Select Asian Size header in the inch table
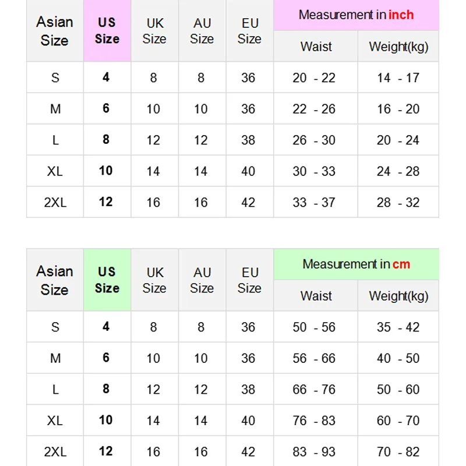This screenshot has height=466, width=466. (55, 31)
